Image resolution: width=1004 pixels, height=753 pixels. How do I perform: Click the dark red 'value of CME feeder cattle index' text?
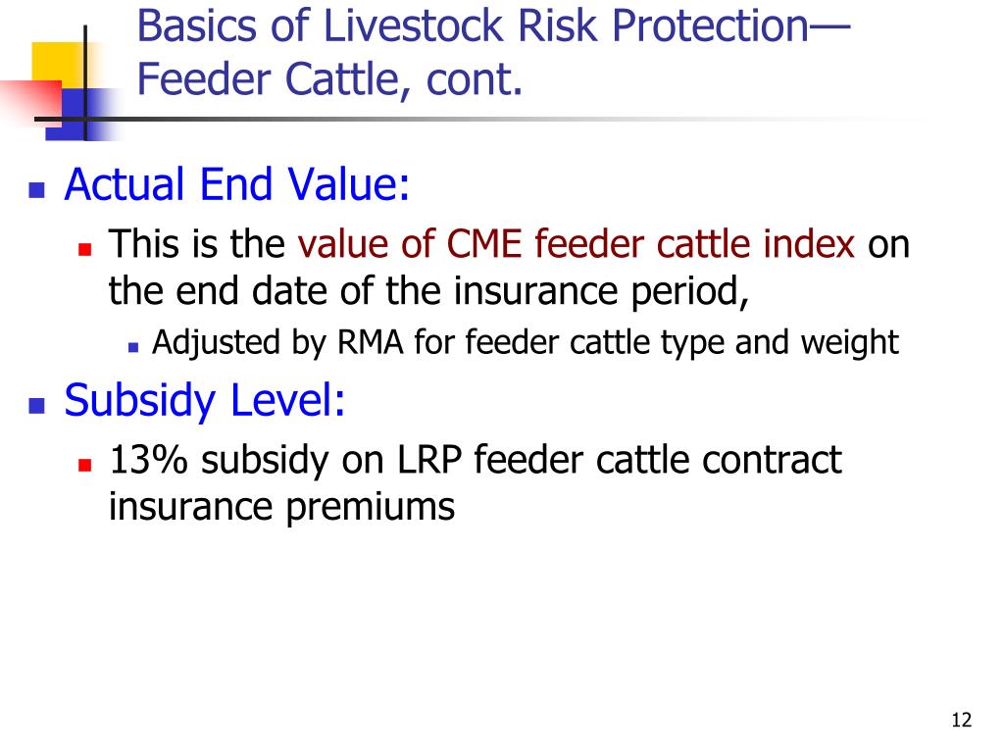pos(577,244)
